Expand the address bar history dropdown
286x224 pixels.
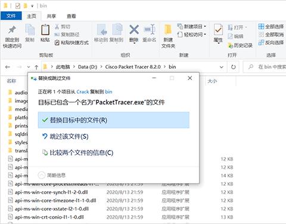click(222, 67)
